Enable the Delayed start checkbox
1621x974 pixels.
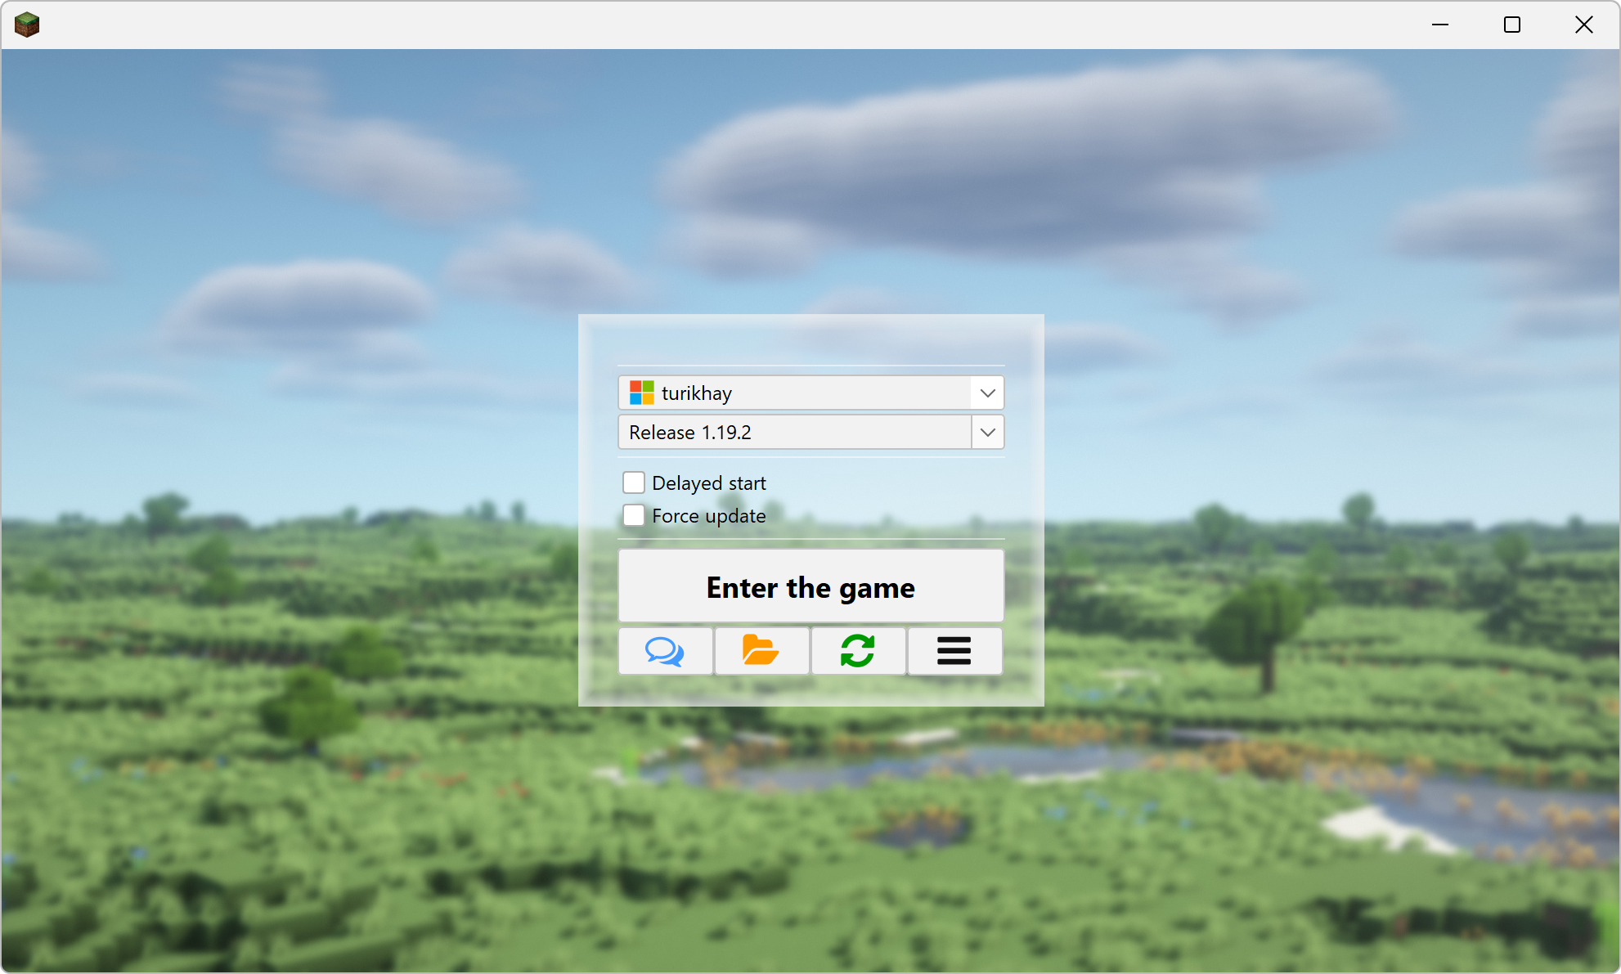pos(635,482)
